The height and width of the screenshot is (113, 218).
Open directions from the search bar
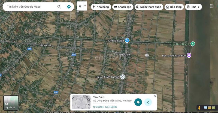pyautogui.click(x=69, y=7)
